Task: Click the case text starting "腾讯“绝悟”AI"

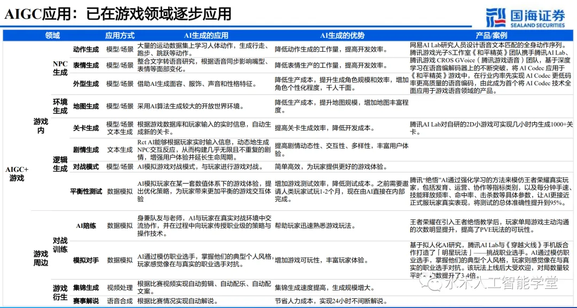Action: 492,191
